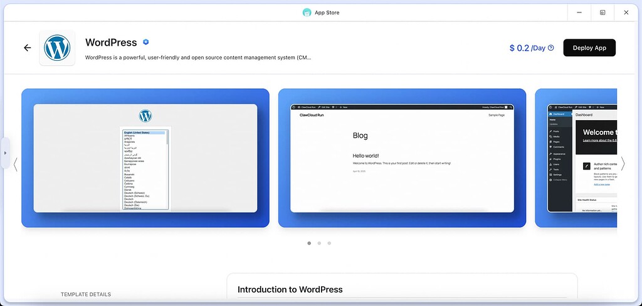Maximize the App Store window
The image size is (642, 306).
603,13
